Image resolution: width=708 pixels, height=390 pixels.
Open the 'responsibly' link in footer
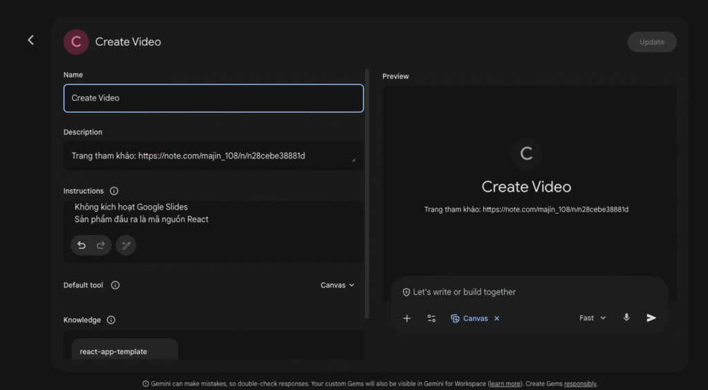tap(580, 384)
